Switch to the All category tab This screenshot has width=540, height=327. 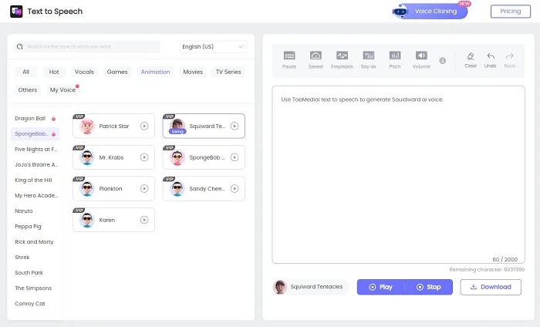pyautogui.click(x=25, y=72)
